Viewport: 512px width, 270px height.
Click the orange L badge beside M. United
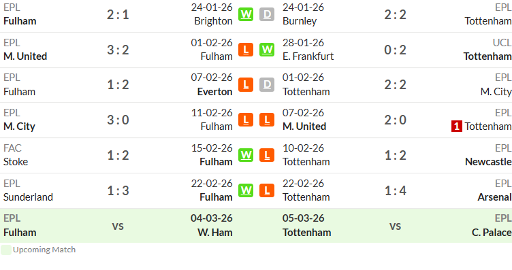click(267, 120)
